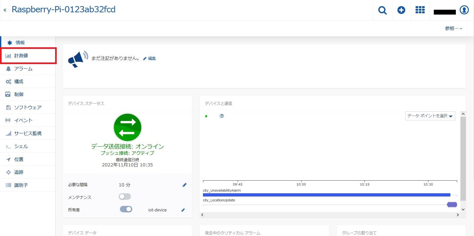
Task: Click the c8y_LocationUpdate marker on timeline
Action: (x=452, y=205)
